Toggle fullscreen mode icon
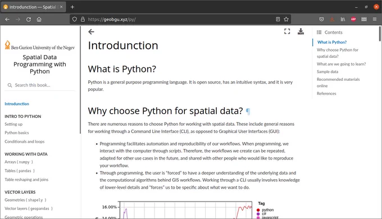382x219 pixels. (287, 31)
